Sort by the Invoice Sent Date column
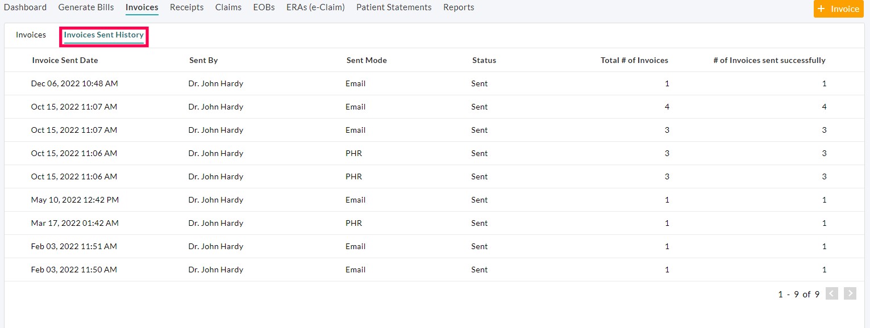 (x=65, y=60)
